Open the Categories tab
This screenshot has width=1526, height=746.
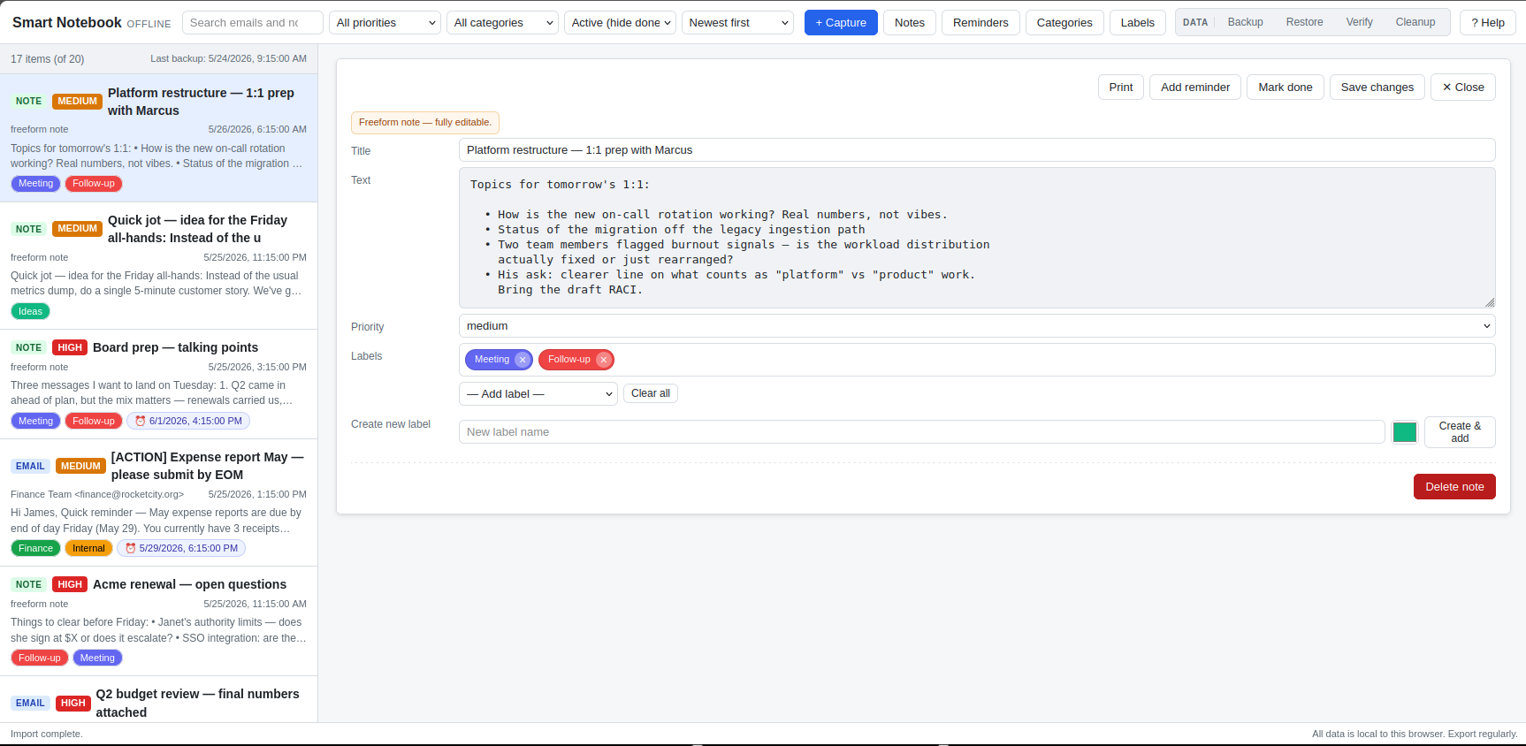[x=1064, y=23]
